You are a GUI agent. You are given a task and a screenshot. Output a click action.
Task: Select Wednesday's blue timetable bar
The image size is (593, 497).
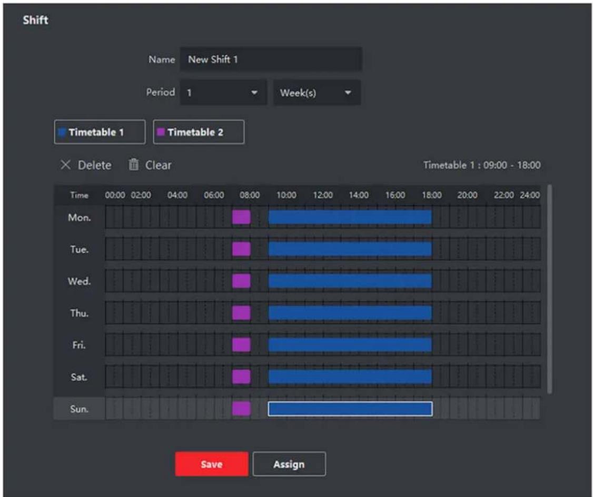click(350, 281)
